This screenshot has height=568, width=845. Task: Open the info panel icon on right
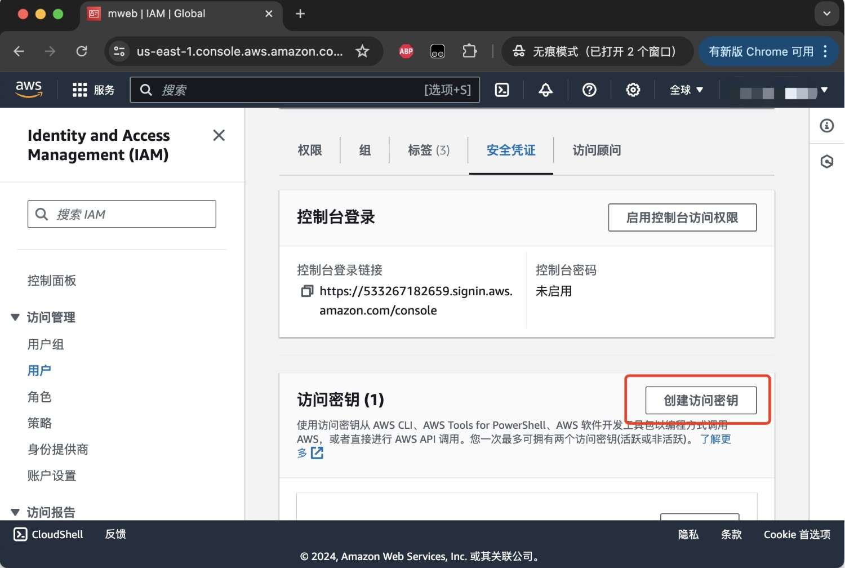point(827,126)
